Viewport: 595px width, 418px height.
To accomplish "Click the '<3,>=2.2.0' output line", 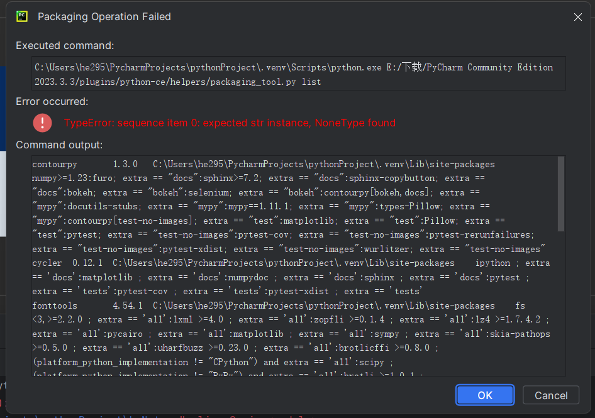I will (291, 320).
